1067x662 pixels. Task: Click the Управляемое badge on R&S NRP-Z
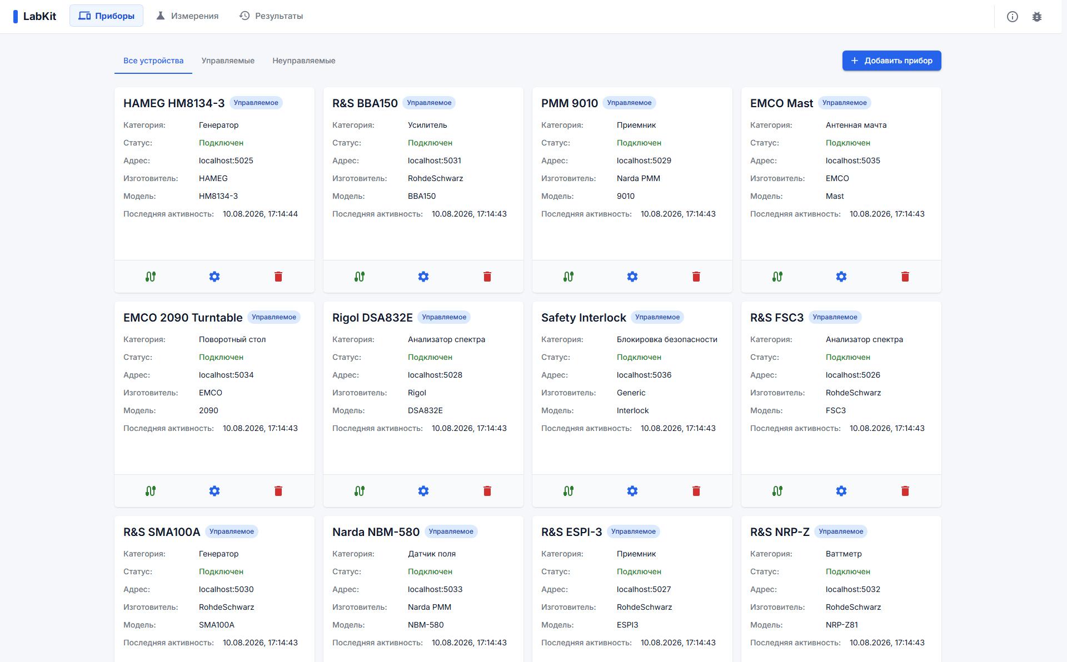pyautogui.click(x=841, y=531)
